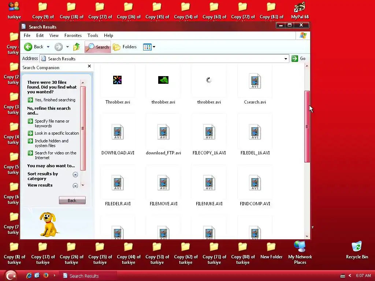375x281 pixels.
Task: Launch Firefox from quick launch
Action: pos(45,276)
